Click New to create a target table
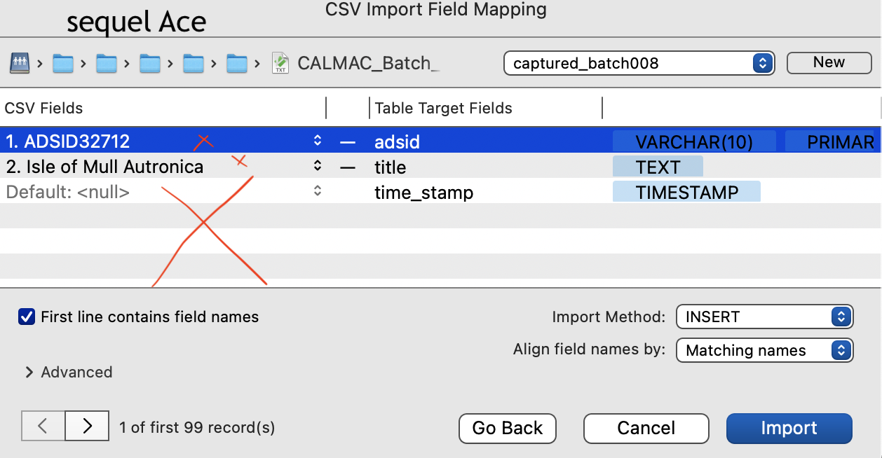This screenshot has width=882, height=458. pos(829,62)
